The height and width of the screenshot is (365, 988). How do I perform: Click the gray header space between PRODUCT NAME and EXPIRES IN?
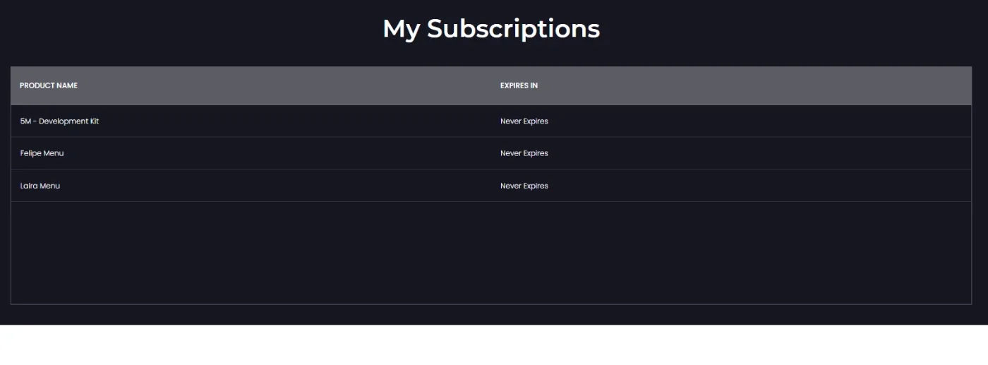tap(289, 85)
